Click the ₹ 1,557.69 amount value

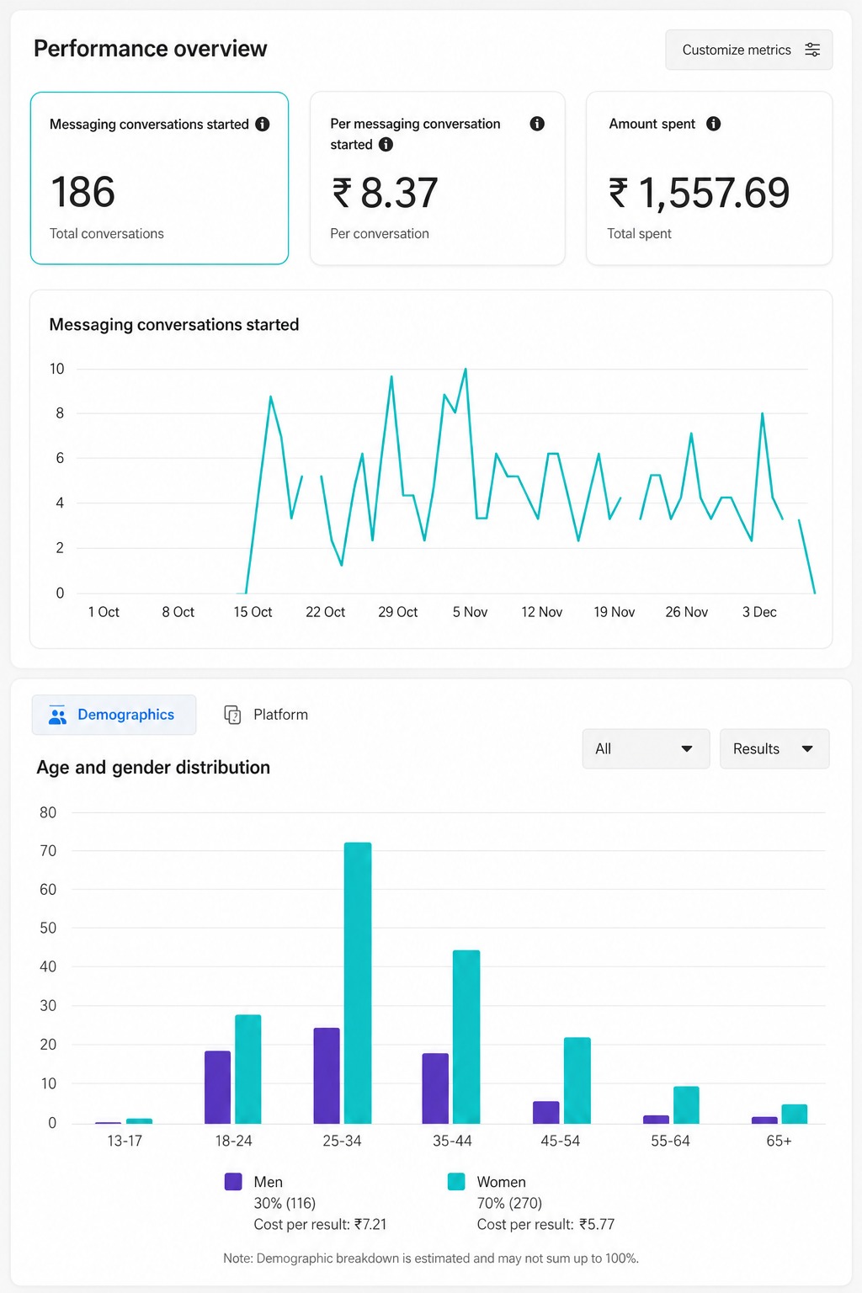tap(699, 193)
